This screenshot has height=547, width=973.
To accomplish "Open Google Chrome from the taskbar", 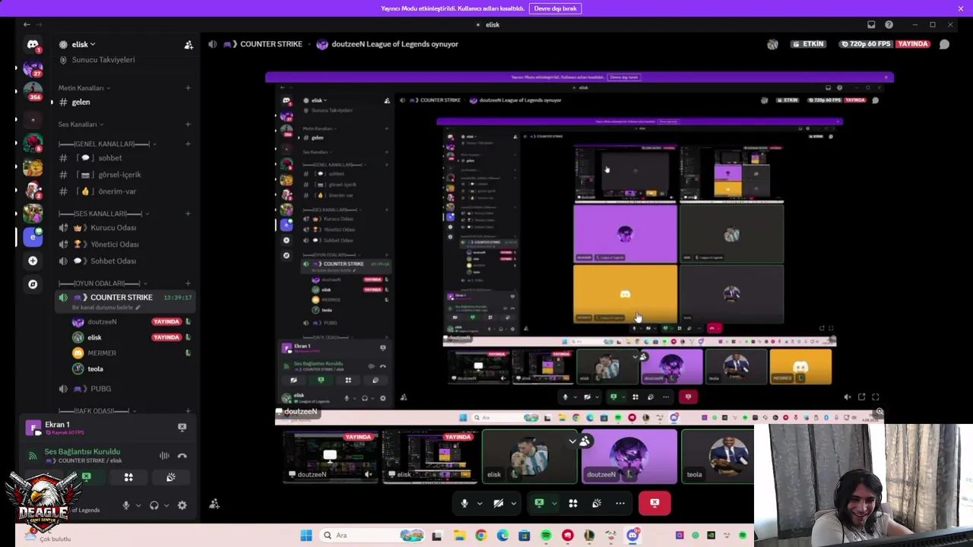I will pyautogui.click(x=480, y=536).
